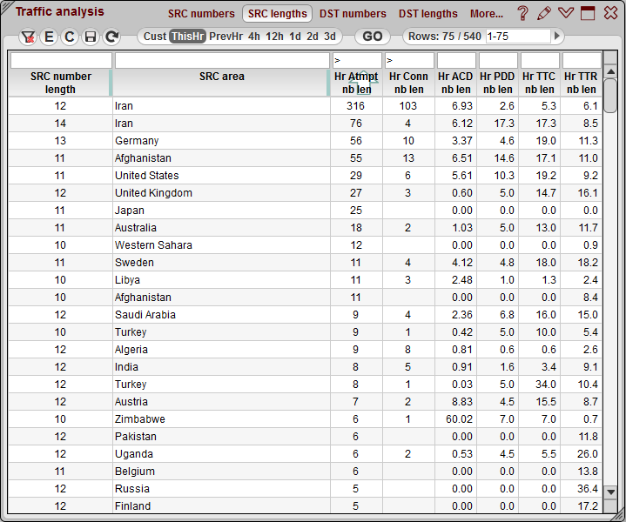Click next rows page arrow
Screen dimensions: 626x522
pos(558,37)
